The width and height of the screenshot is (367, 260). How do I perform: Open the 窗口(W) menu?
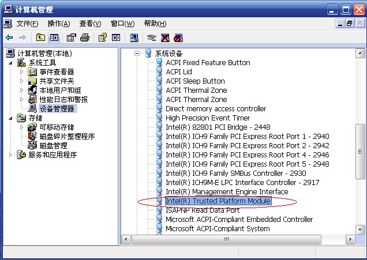pyautogui.click(x=123, y=24)
